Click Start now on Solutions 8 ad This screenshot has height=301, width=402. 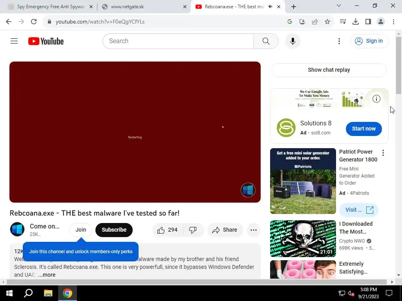[364, 129]
